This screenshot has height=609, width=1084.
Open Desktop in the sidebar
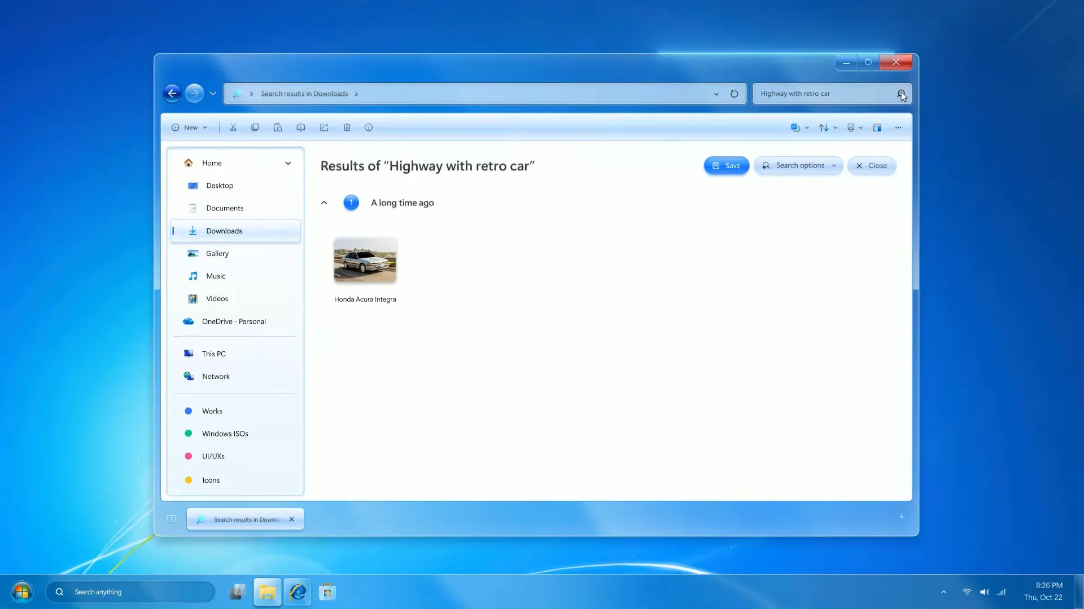(235, 186)
